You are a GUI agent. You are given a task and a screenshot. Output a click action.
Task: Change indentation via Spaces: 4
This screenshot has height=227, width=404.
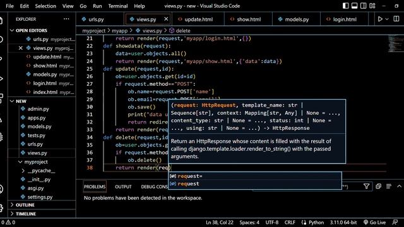249,223
